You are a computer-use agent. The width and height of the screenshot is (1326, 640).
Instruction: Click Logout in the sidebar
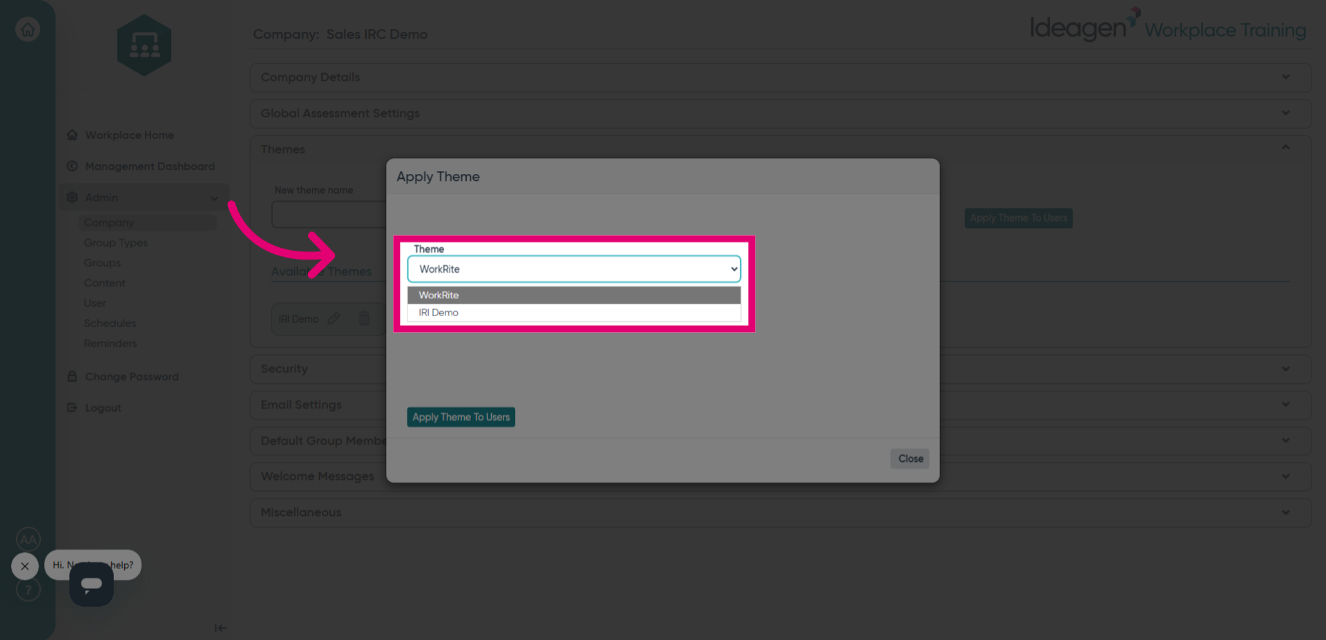pos(103,408)
